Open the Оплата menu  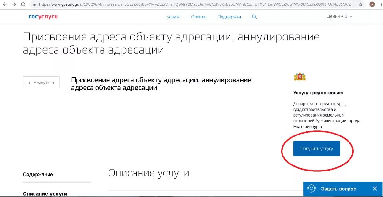(199, 17)
